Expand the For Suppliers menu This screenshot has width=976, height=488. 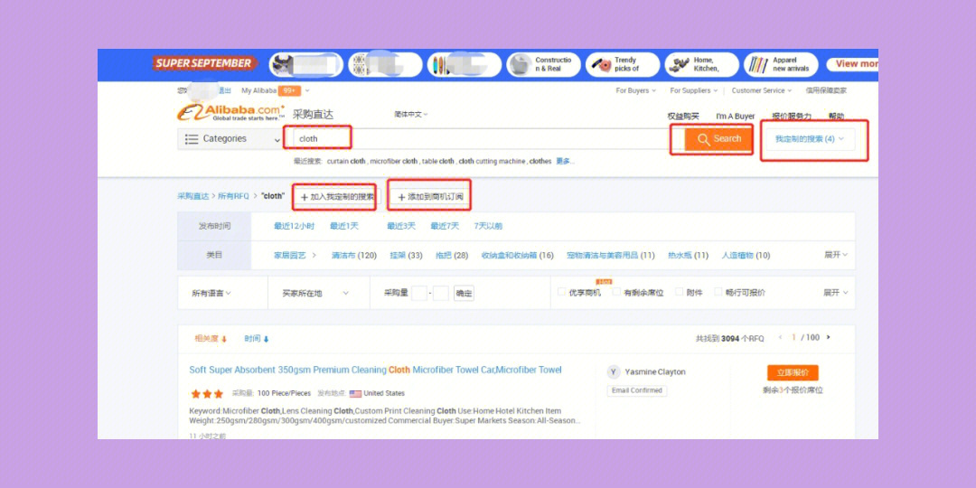tap(693, 91)
